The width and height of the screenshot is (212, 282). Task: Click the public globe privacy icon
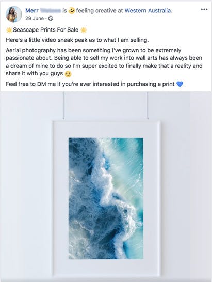click(x=51, y=19)
